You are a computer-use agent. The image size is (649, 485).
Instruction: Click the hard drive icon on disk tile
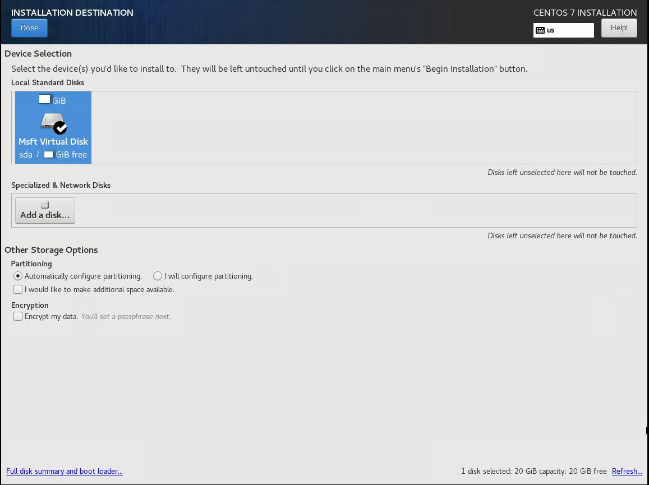pos(50,122)
